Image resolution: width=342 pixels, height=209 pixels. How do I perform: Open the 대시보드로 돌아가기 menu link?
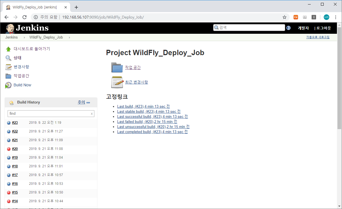click(x=32, y=49)
